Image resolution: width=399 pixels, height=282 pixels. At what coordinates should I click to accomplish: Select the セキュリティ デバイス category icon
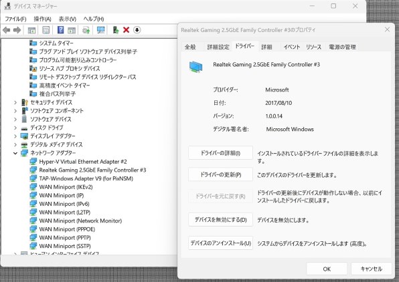coord(25,102)
